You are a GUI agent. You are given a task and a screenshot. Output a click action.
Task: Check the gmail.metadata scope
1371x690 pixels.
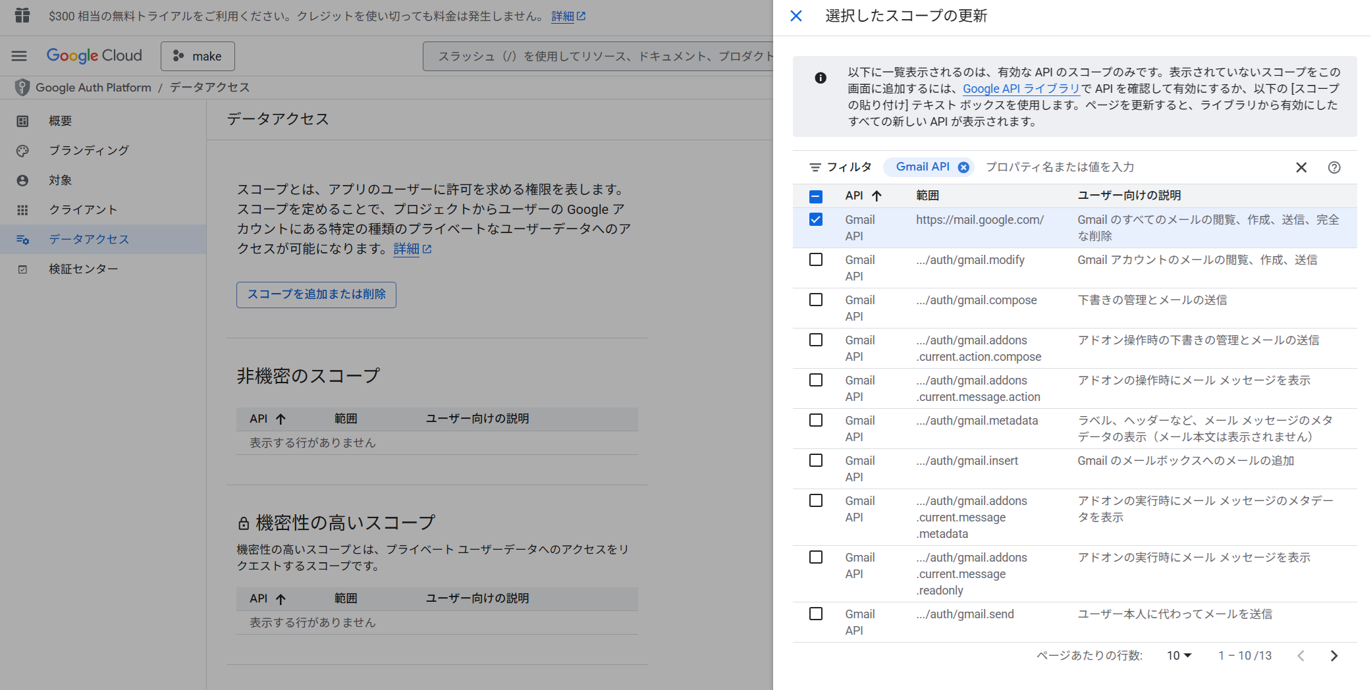point(816,421)
